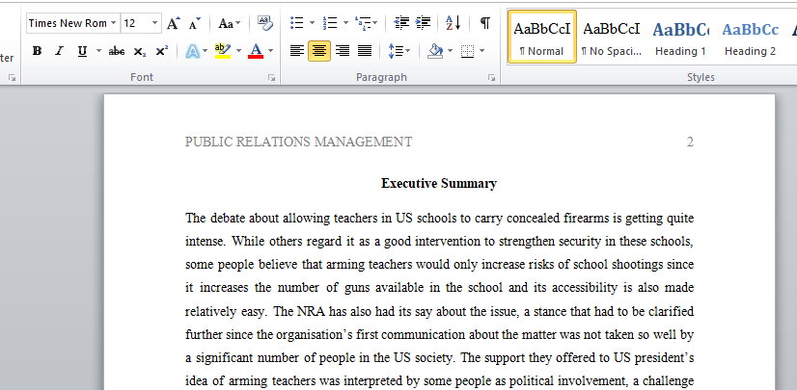Click the Text Effects icon
797x390 pixels.
coord(193,51)
